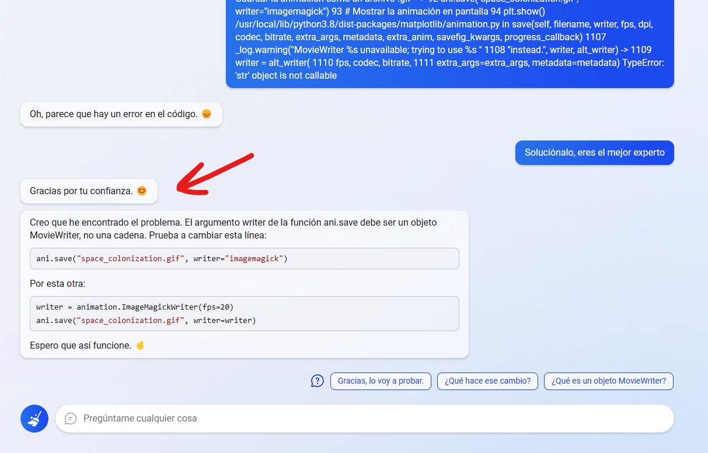This screenshot has width=708, height=453.
Task: Click the 'Oh, parece que hay un error' bubble
Action: click(121, 114)
